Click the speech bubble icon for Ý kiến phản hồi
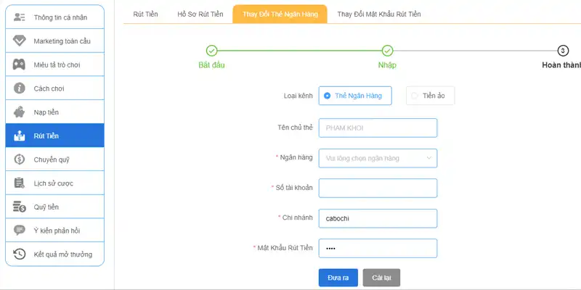 (20, 230)
